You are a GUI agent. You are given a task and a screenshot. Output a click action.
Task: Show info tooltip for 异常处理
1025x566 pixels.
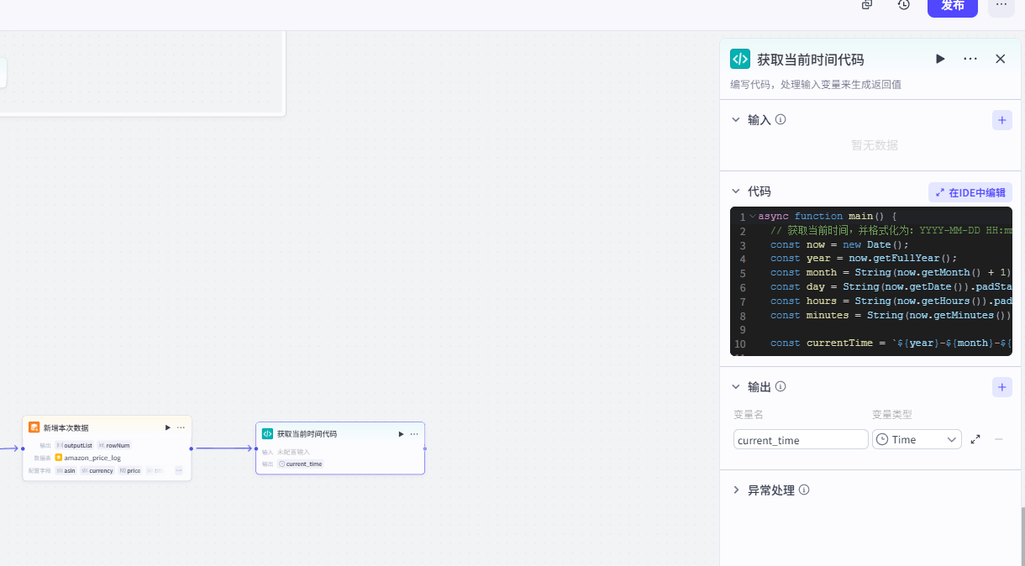[x=804, y=490]
